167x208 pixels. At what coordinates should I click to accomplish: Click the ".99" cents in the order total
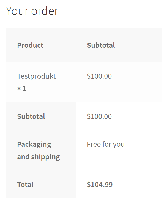108,185
